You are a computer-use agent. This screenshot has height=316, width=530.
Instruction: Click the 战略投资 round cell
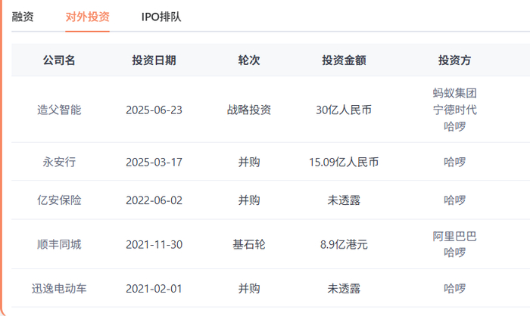click(x=249, y=110)
